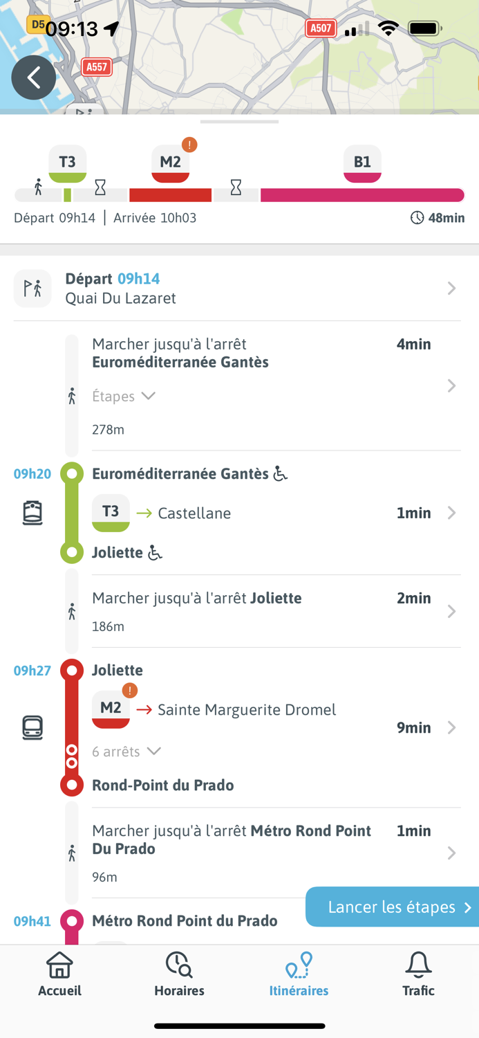Tap the back arrow button
The width and height of the screenshot is (479, 1038).
34,78
